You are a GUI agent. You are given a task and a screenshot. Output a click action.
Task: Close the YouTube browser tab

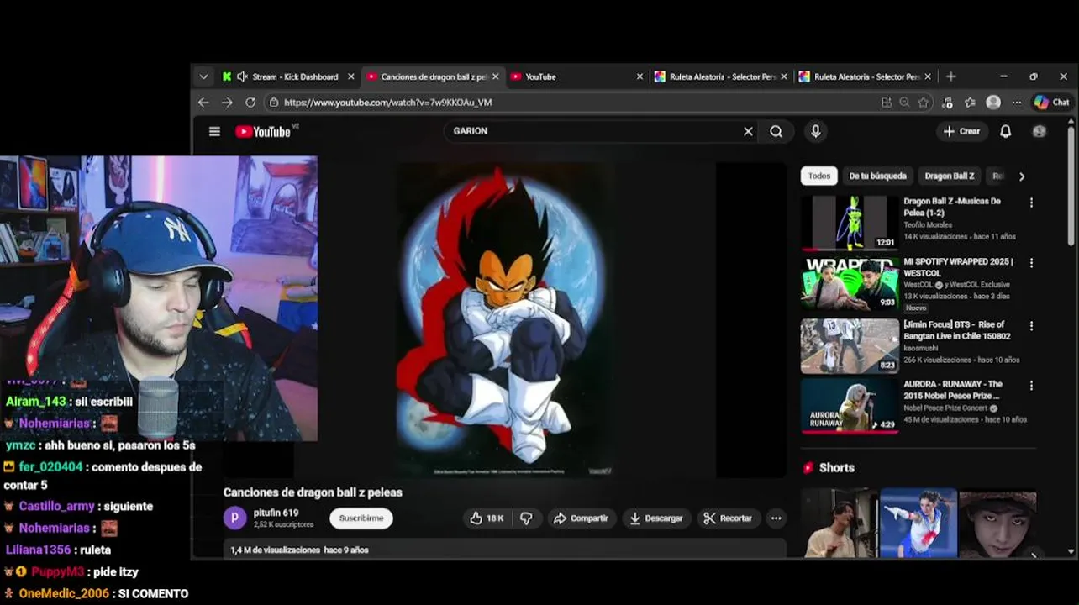[x=640, y=76]
